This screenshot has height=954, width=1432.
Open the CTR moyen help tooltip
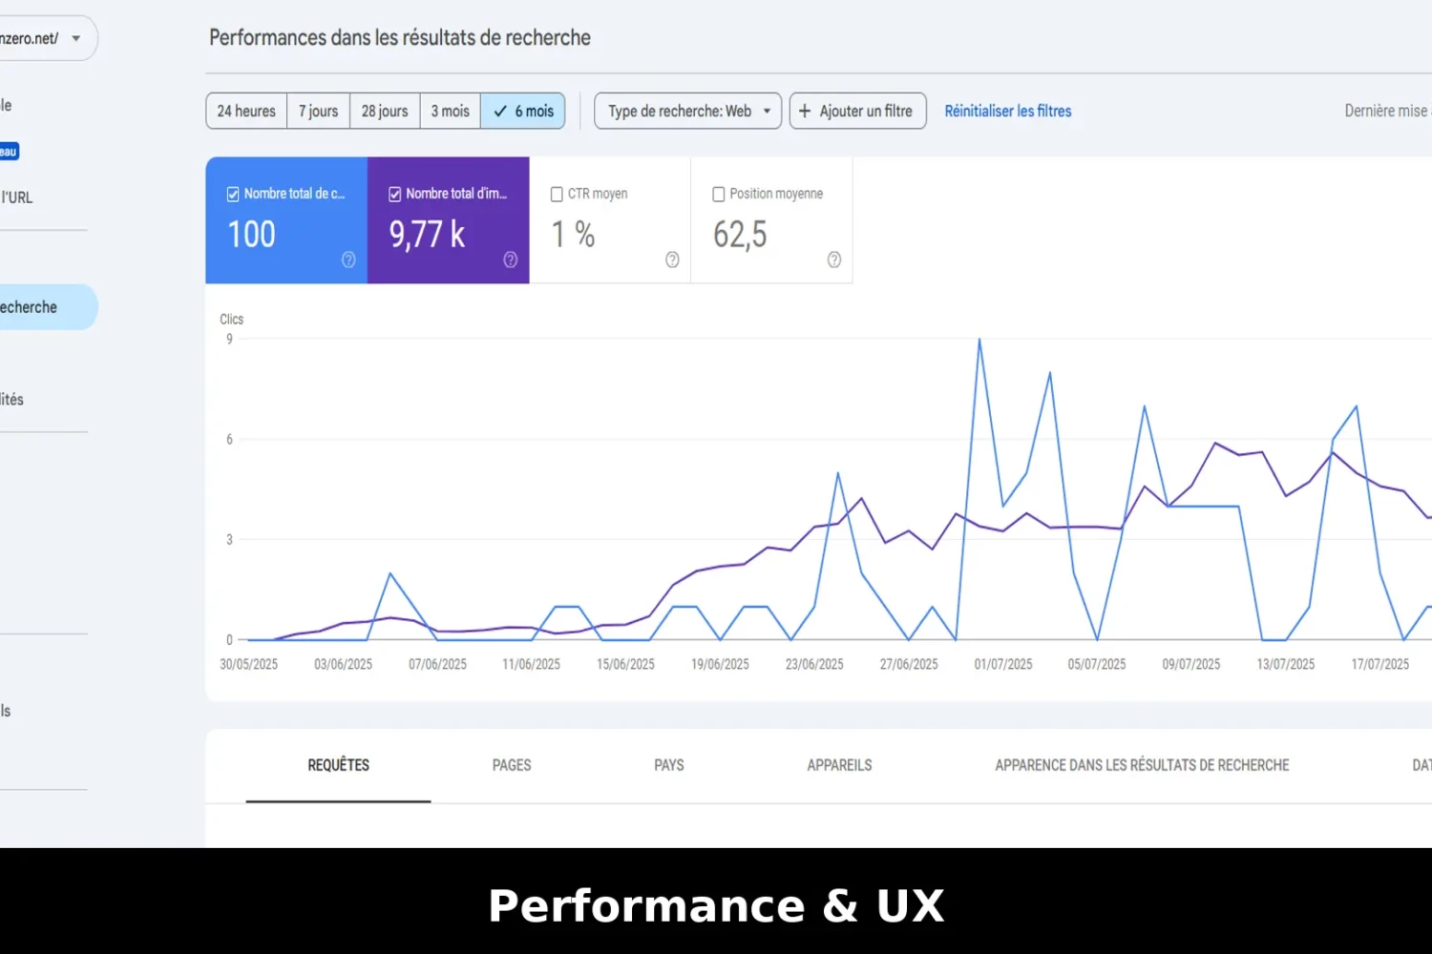[672, 259]
